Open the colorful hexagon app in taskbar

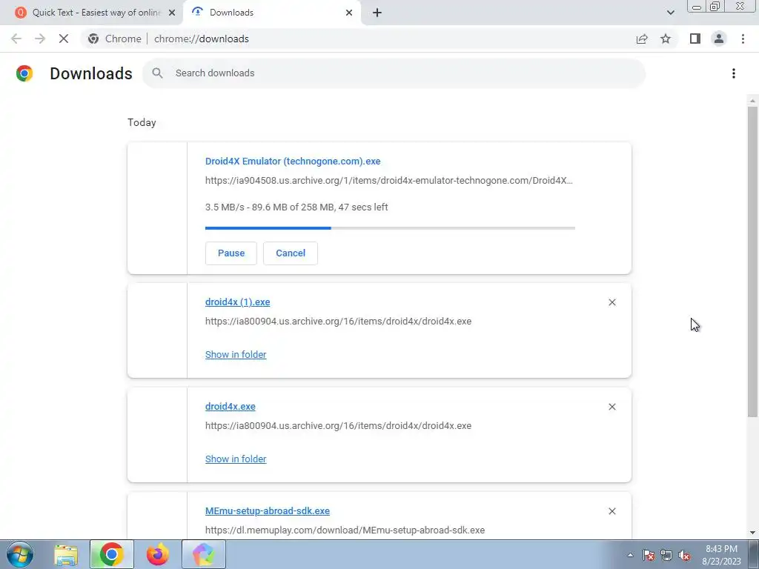pos(204,554)
